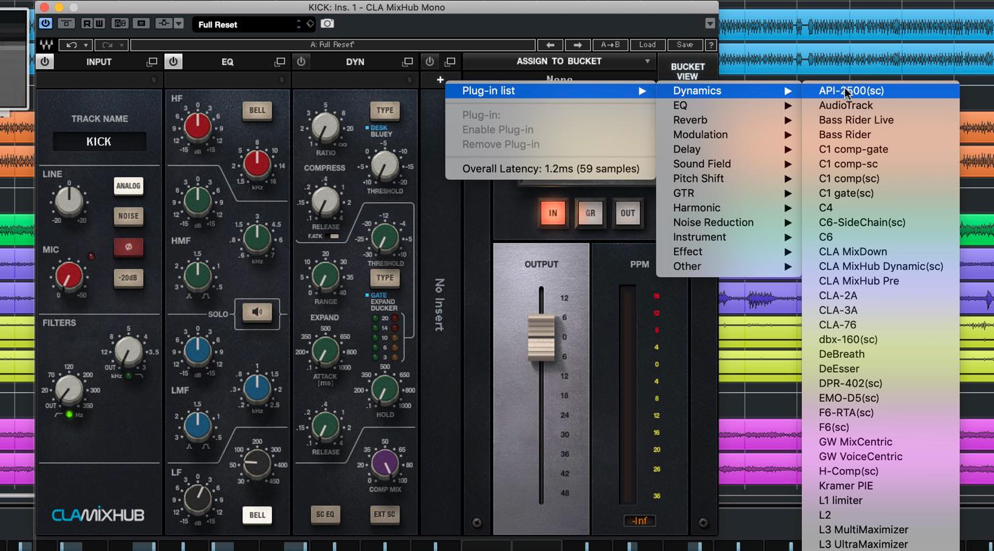Toggle the EQ section power button

coord(173,62)
